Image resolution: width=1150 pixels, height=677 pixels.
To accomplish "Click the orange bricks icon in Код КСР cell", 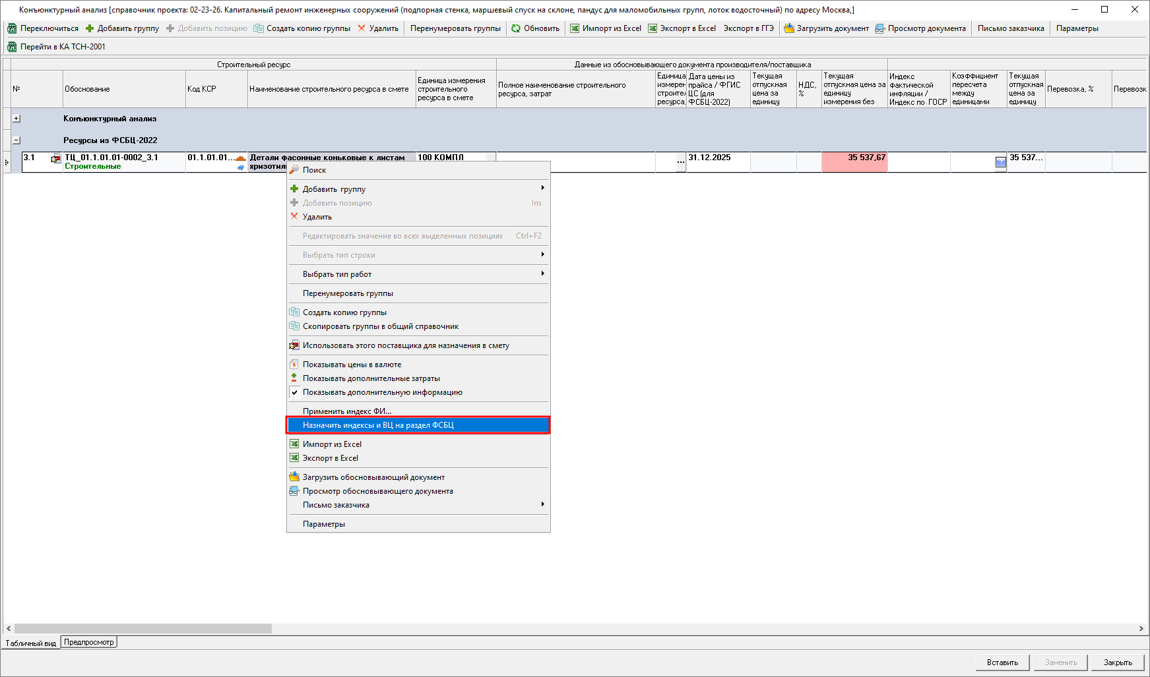I will point(241,158).
